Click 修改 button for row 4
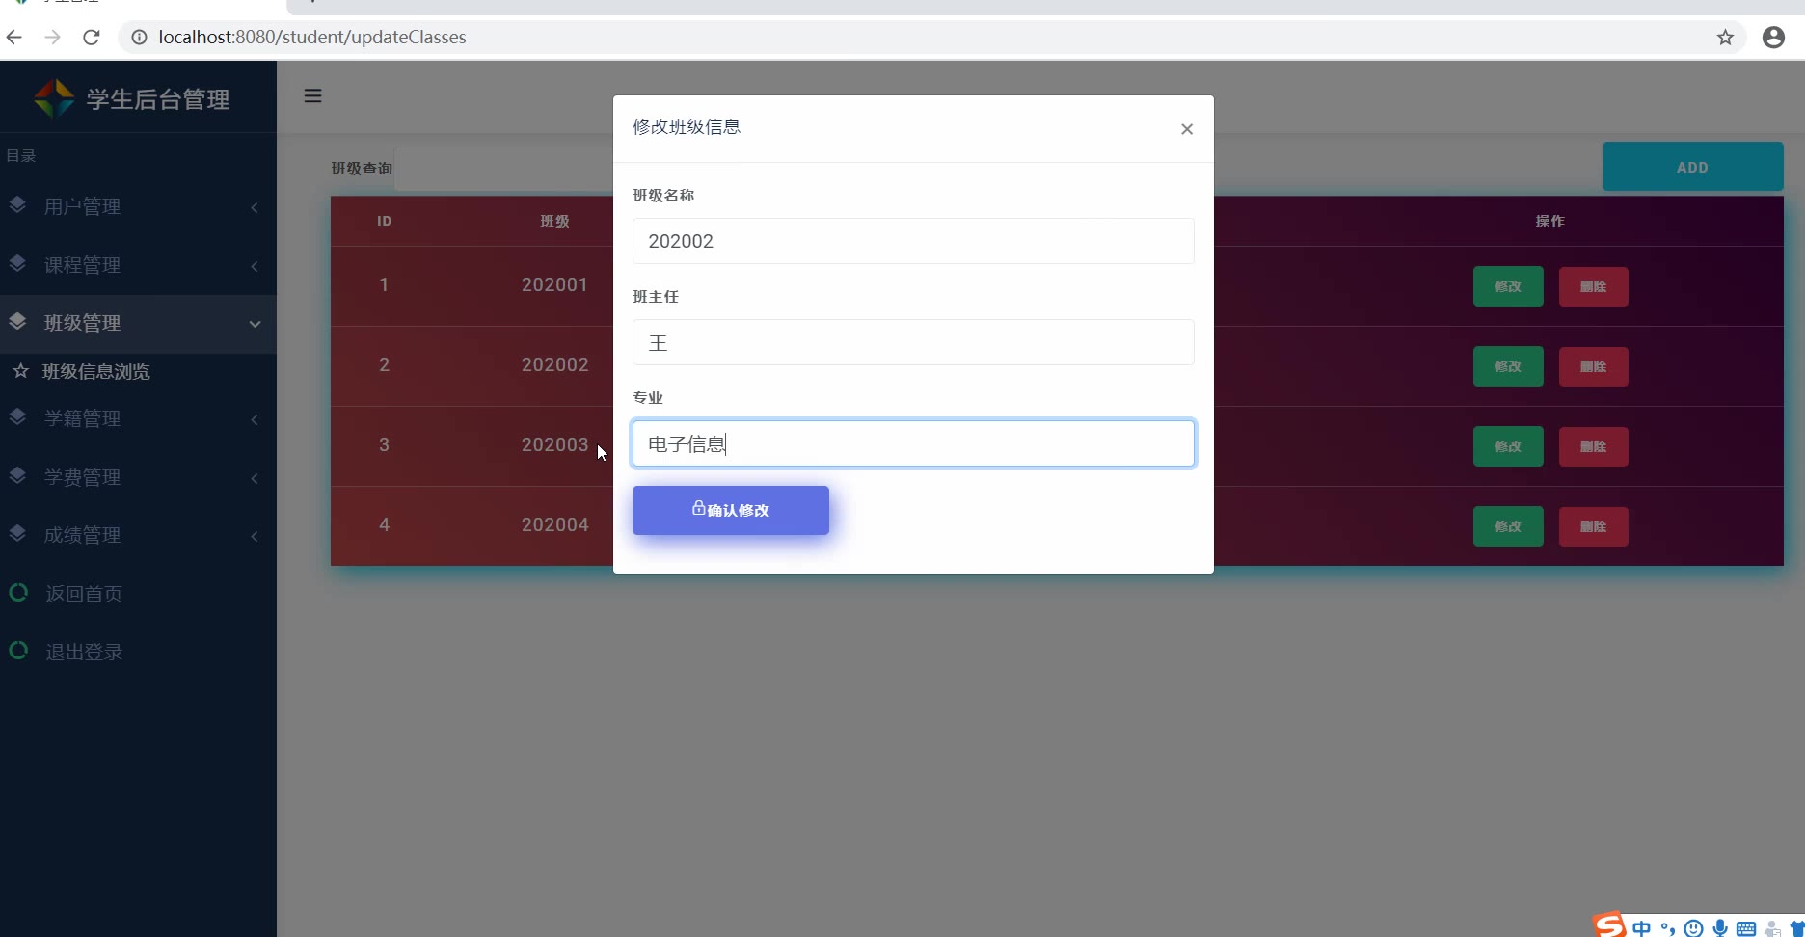The width and height of the screenshot is (1805, 937). (1508, 526)
